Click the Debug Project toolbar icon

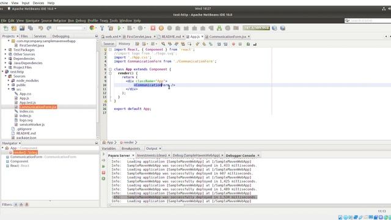click(x=130, y=28)
